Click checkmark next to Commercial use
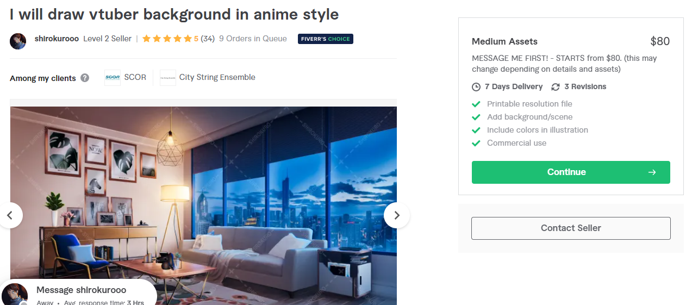 pyautogui.click(x=476, y=143)
